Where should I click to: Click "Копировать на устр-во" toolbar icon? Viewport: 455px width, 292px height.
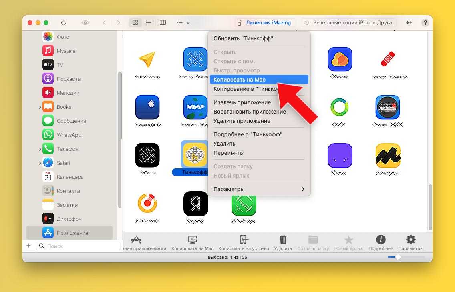pyautogui.click(x=244, y=240)
